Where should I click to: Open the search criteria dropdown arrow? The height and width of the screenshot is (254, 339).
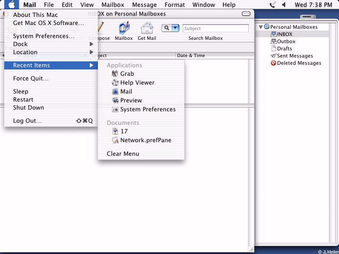click(x=175, y=28)
